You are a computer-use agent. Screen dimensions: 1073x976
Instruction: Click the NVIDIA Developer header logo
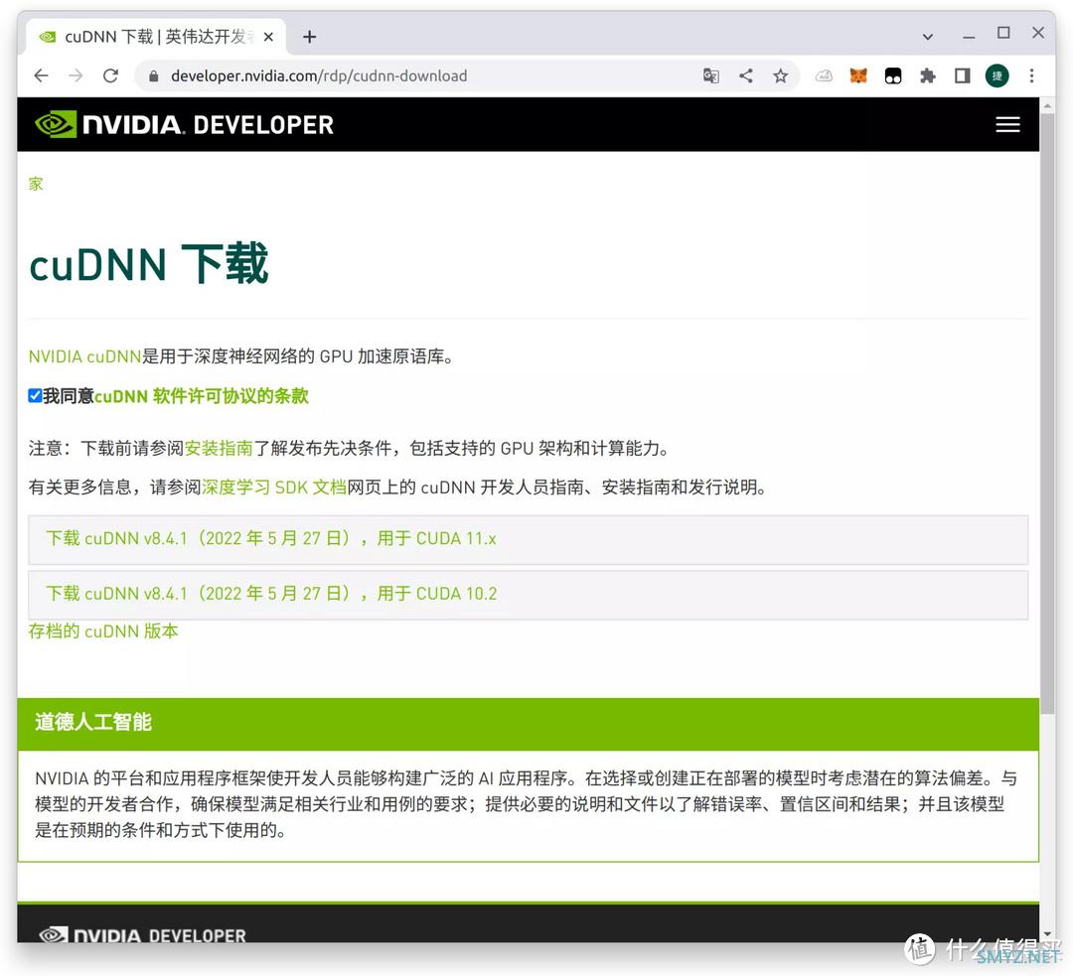click(x=184, y=124)
